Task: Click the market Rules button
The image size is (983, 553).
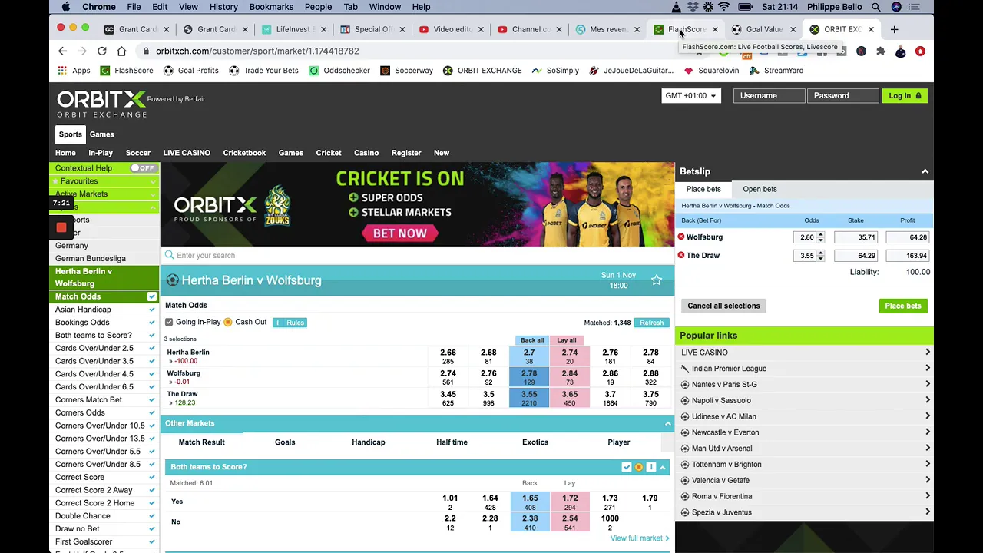Action: pyautogui.click(x=291, y=323)
